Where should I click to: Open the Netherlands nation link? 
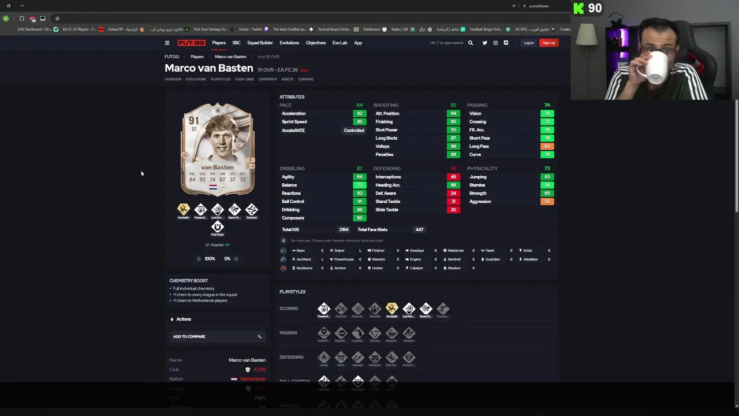coord(252,379)
